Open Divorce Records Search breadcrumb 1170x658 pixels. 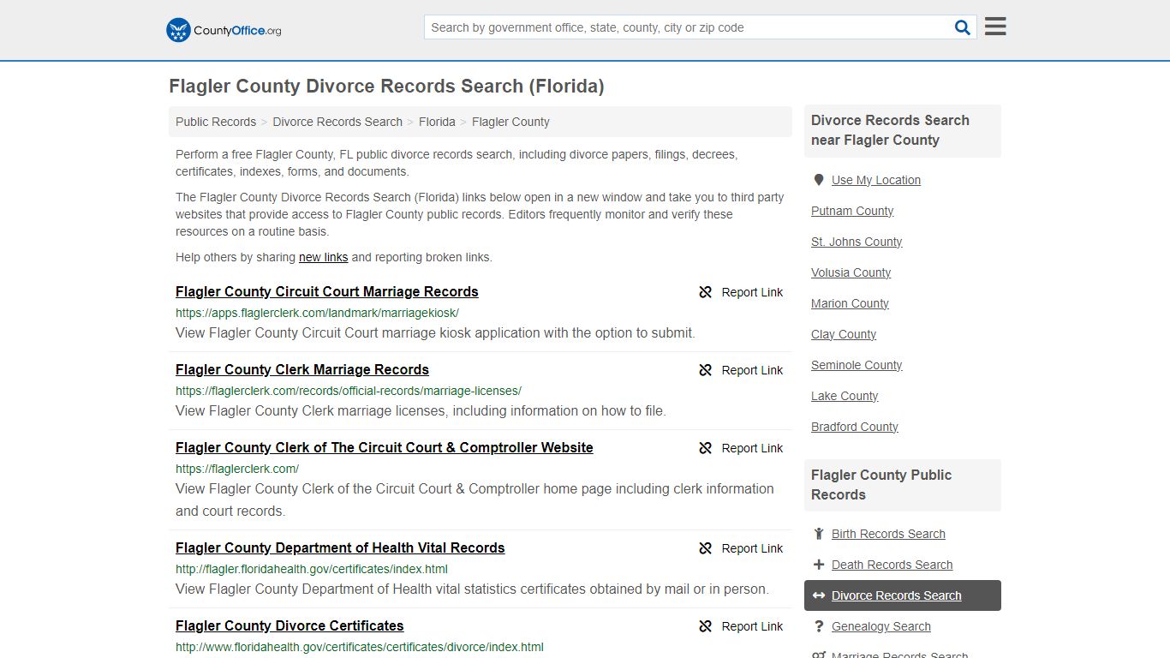[x=337, y=122]
